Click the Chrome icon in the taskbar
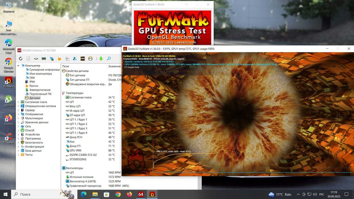354x199 pixels. 118,194
